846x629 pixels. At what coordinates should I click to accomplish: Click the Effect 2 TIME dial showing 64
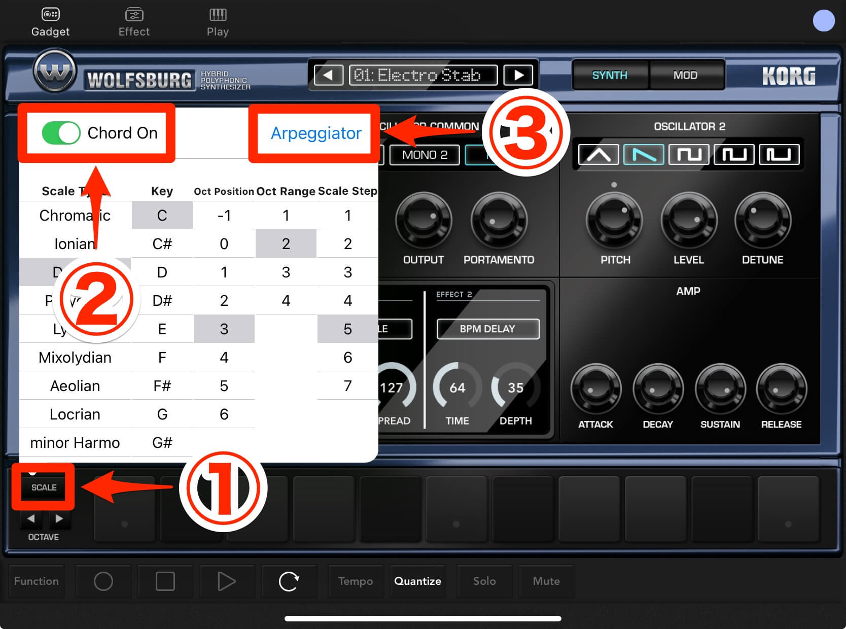[x=457, y=387]
